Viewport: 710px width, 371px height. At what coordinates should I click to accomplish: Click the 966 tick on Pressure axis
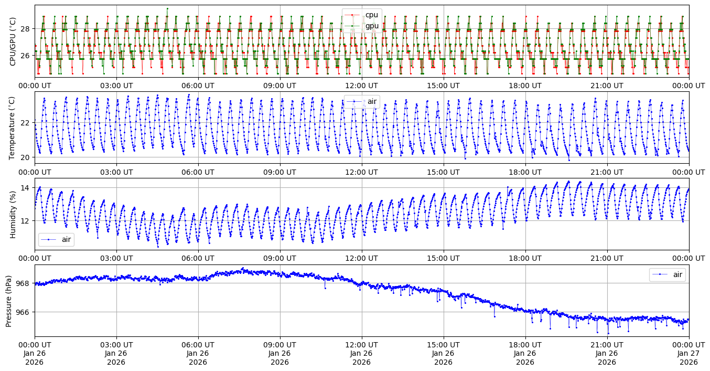pos(24,312)
